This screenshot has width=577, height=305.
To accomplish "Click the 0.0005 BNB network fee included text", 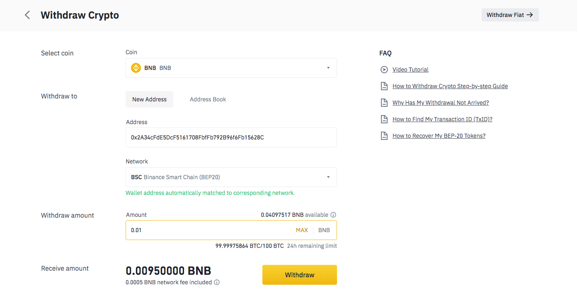I will [x=169, y=282].
